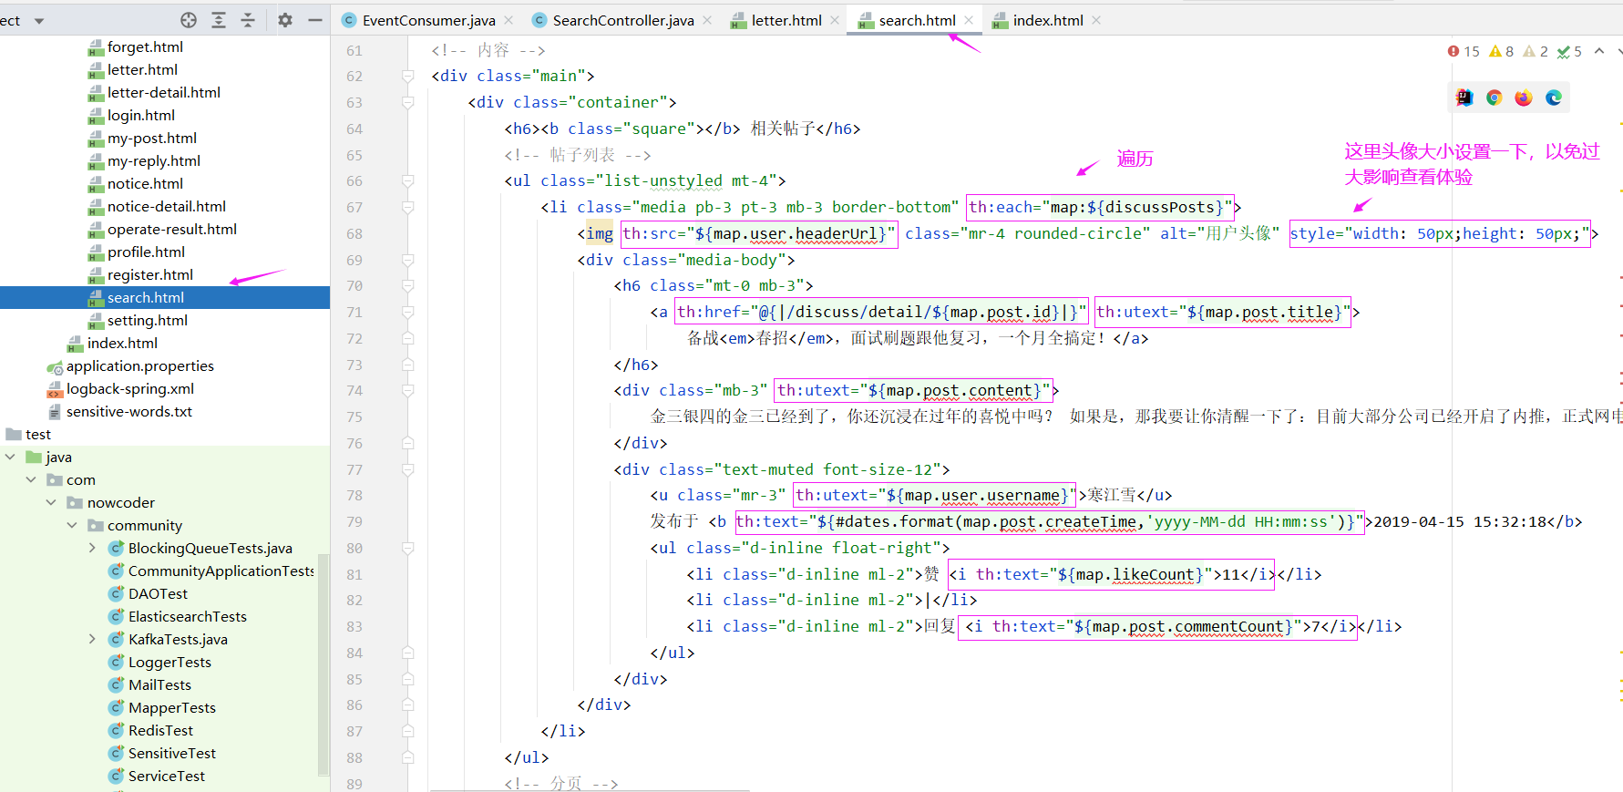This screenshot has height=792, width=1623.
Task: Fold the div main block at line 62
Action: (408, 77)
